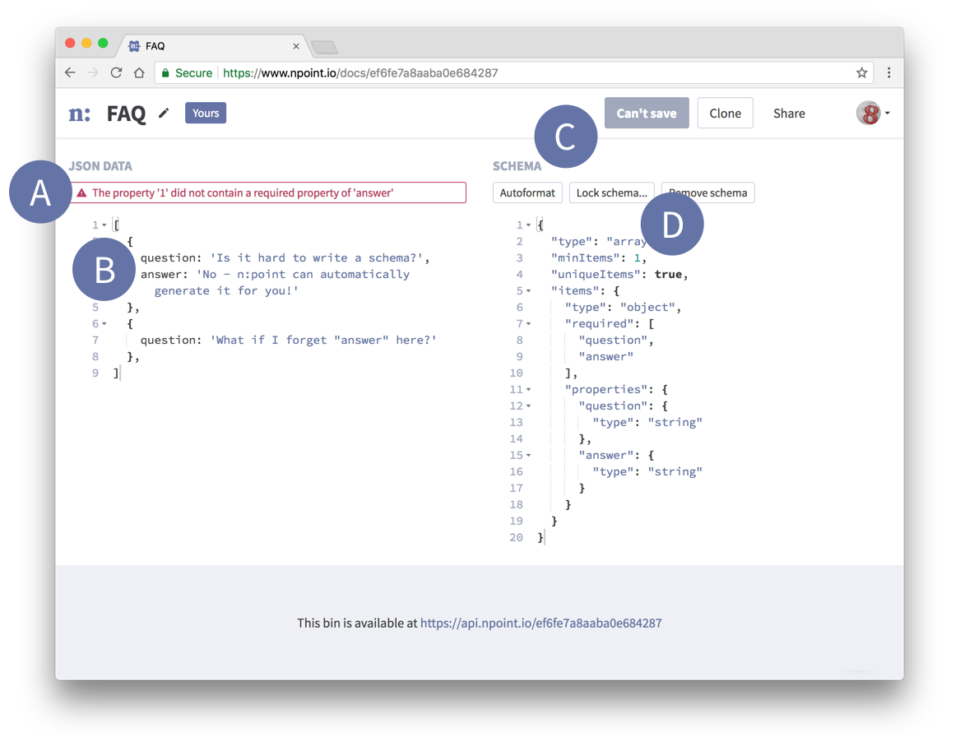960x737 pixels.
Task: Collapse the JSON data line 6 object
Action: pyautogui.click(x=104, y=324)
